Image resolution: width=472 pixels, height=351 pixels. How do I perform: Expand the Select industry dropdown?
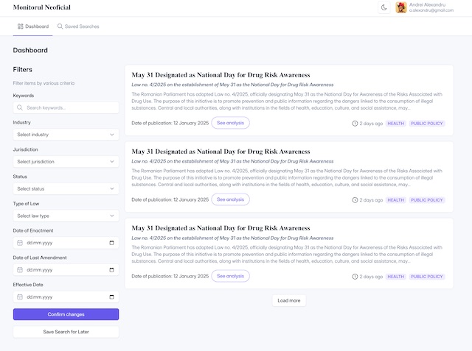coord(66,135)
